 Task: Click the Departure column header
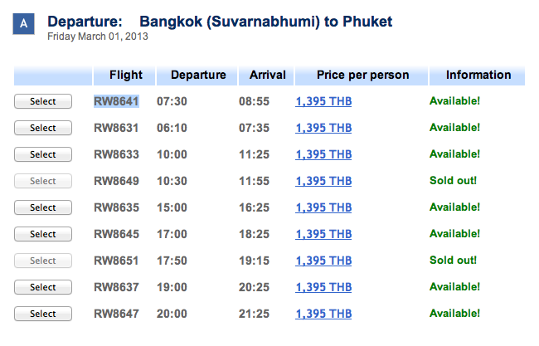[x=197, y=75]
